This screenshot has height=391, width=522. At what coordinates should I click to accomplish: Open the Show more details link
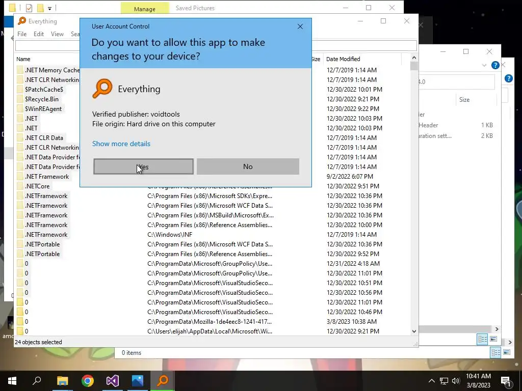[x=121, y=144]
